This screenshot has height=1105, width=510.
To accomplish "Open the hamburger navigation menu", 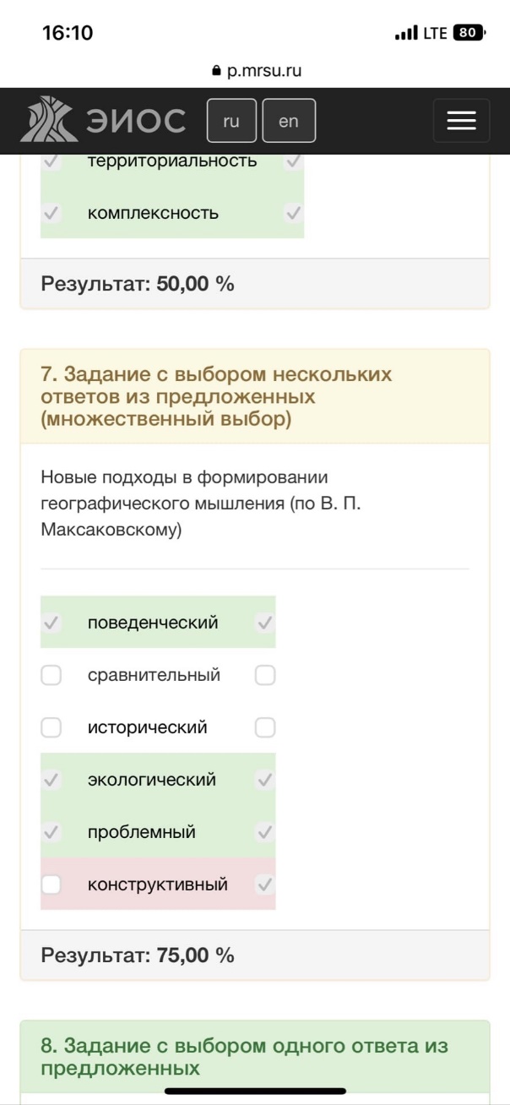I will click(x=461, y=121).
